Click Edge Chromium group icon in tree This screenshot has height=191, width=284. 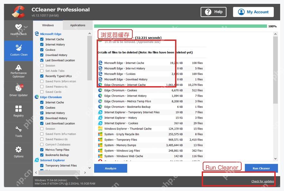point(37,97)
